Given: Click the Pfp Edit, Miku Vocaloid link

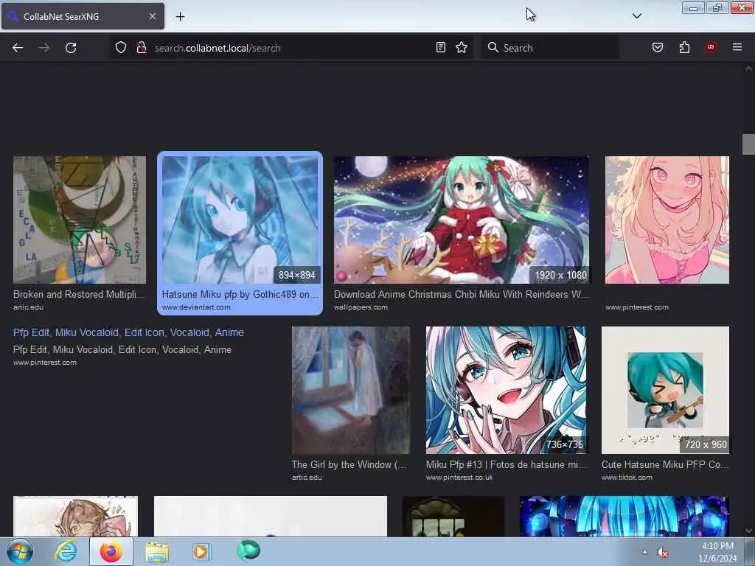Looking at the screenshot, I should point(128,332).
